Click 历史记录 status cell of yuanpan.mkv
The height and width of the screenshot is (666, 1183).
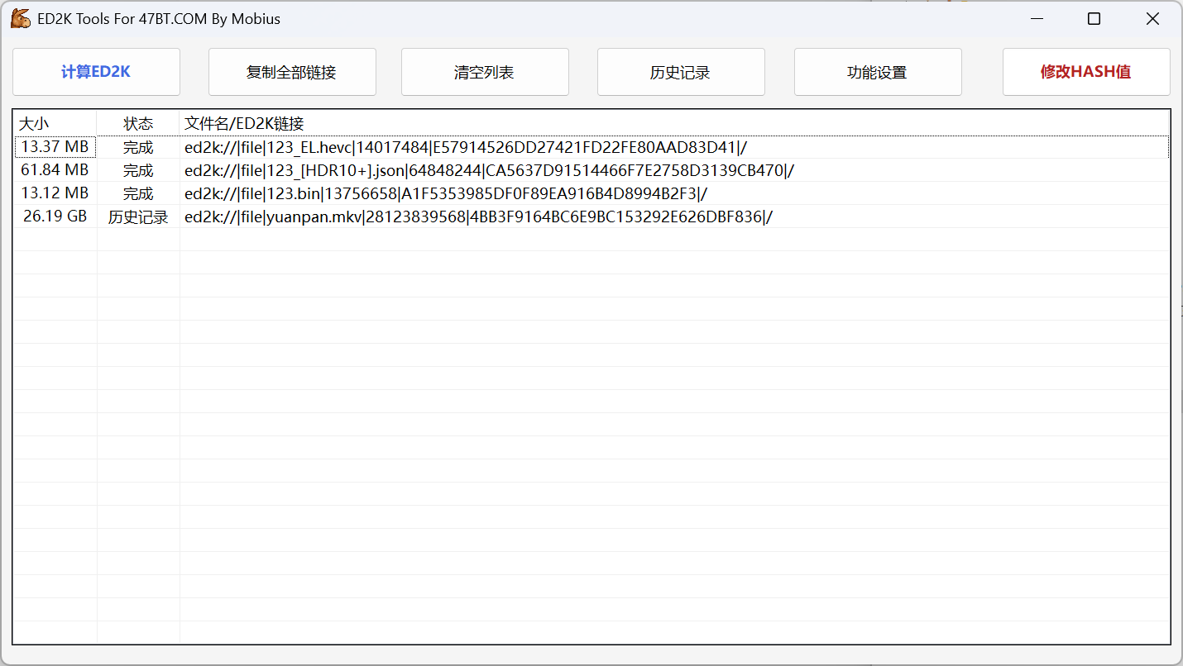pyautogui.click(x=138, y=217)
